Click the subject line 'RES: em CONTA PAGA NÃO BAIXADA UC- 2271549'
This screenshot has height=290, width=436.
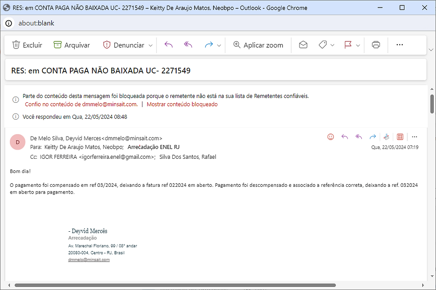click(101, 71)
